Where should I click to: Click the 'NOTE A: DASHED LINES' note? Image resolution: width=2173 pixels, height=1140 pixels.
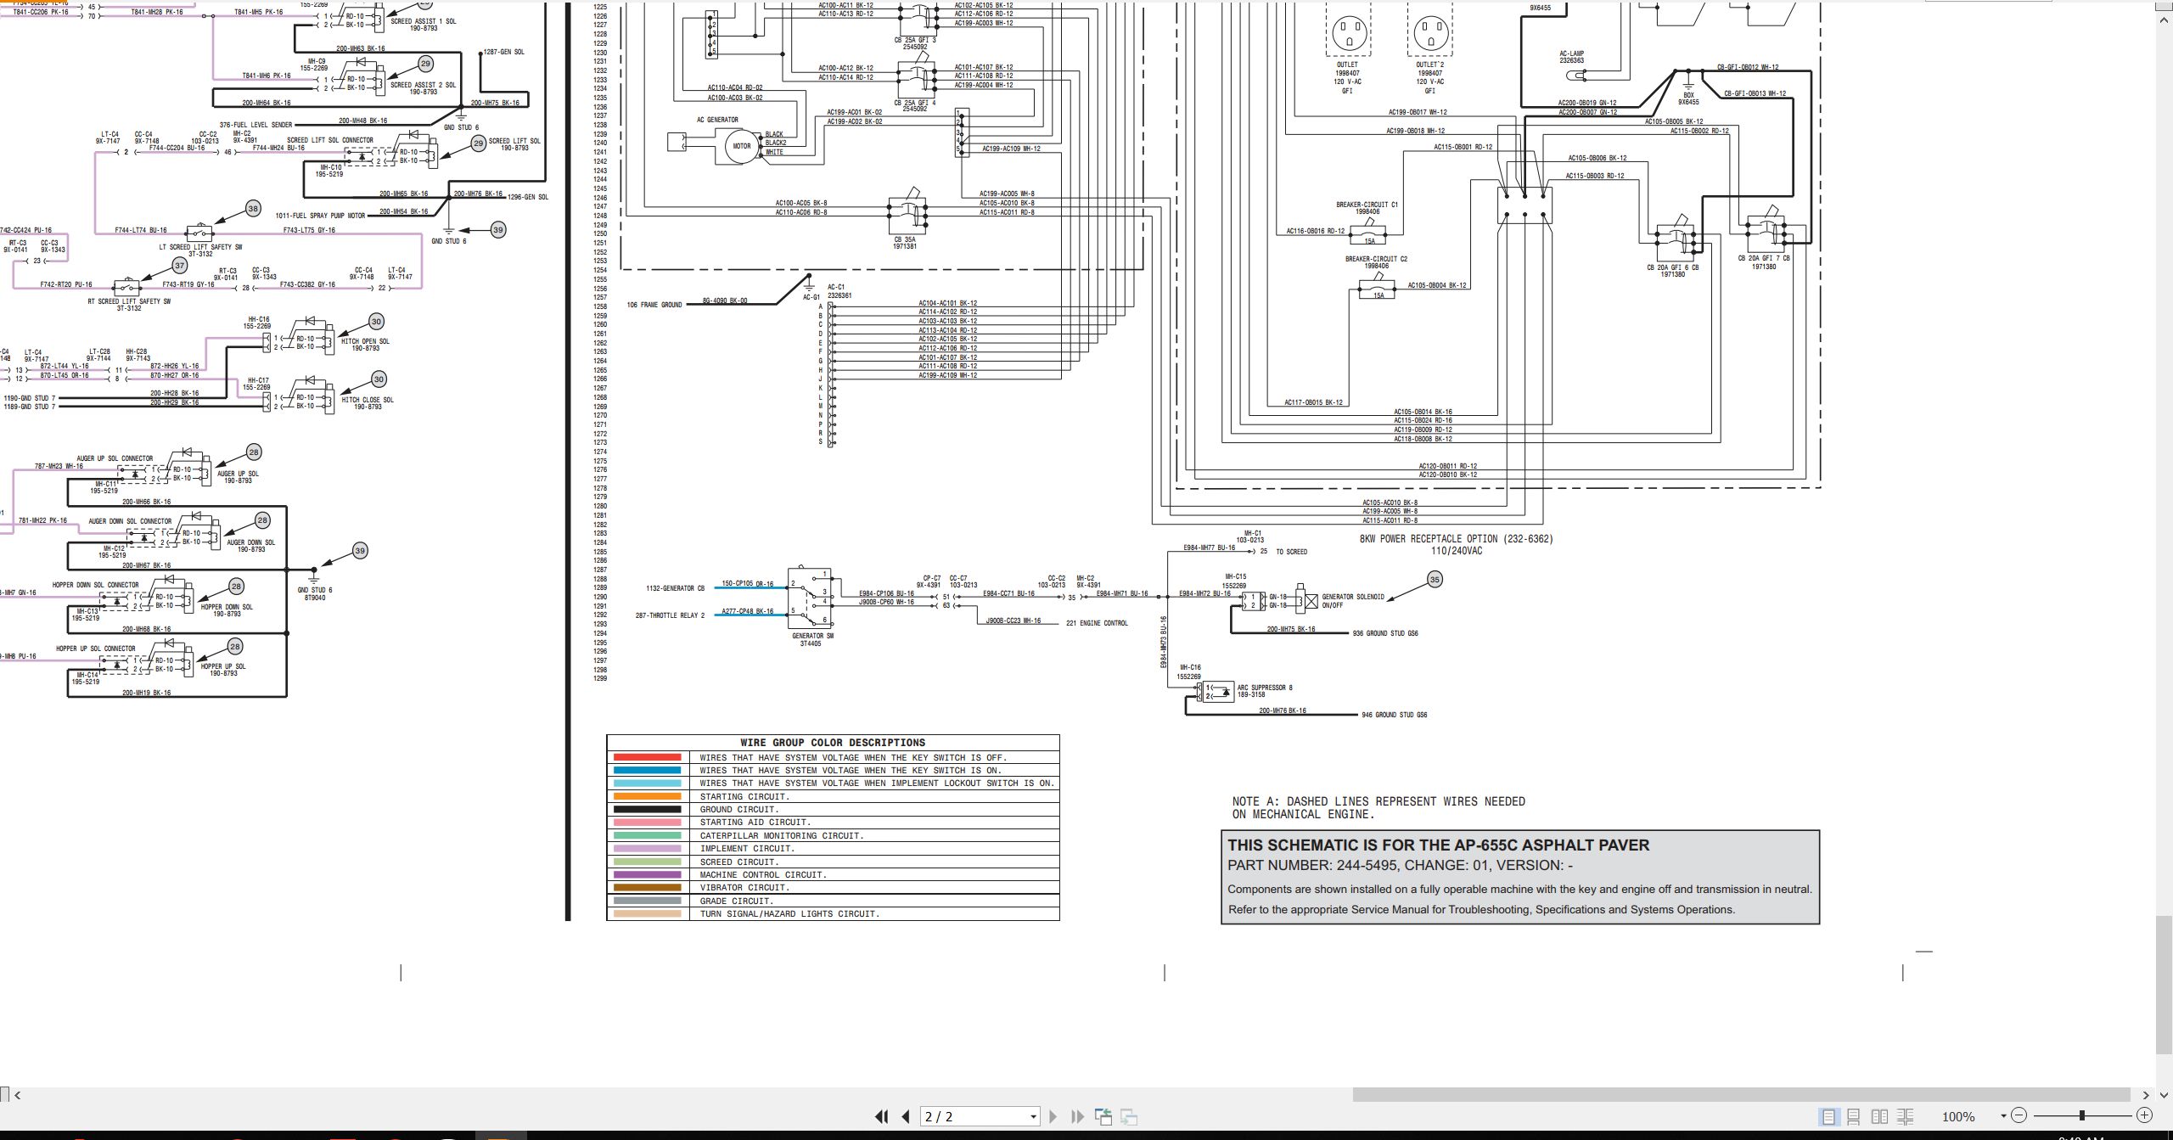1378,808
